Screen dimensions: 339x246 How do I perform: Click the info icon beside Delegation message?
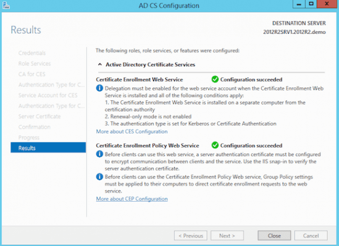tap(99, 88)
